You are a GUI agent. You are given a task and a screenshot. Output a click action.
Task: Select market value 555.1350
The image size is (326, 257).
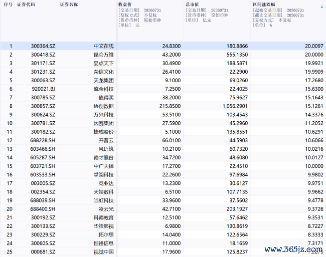tap(237, 55)
